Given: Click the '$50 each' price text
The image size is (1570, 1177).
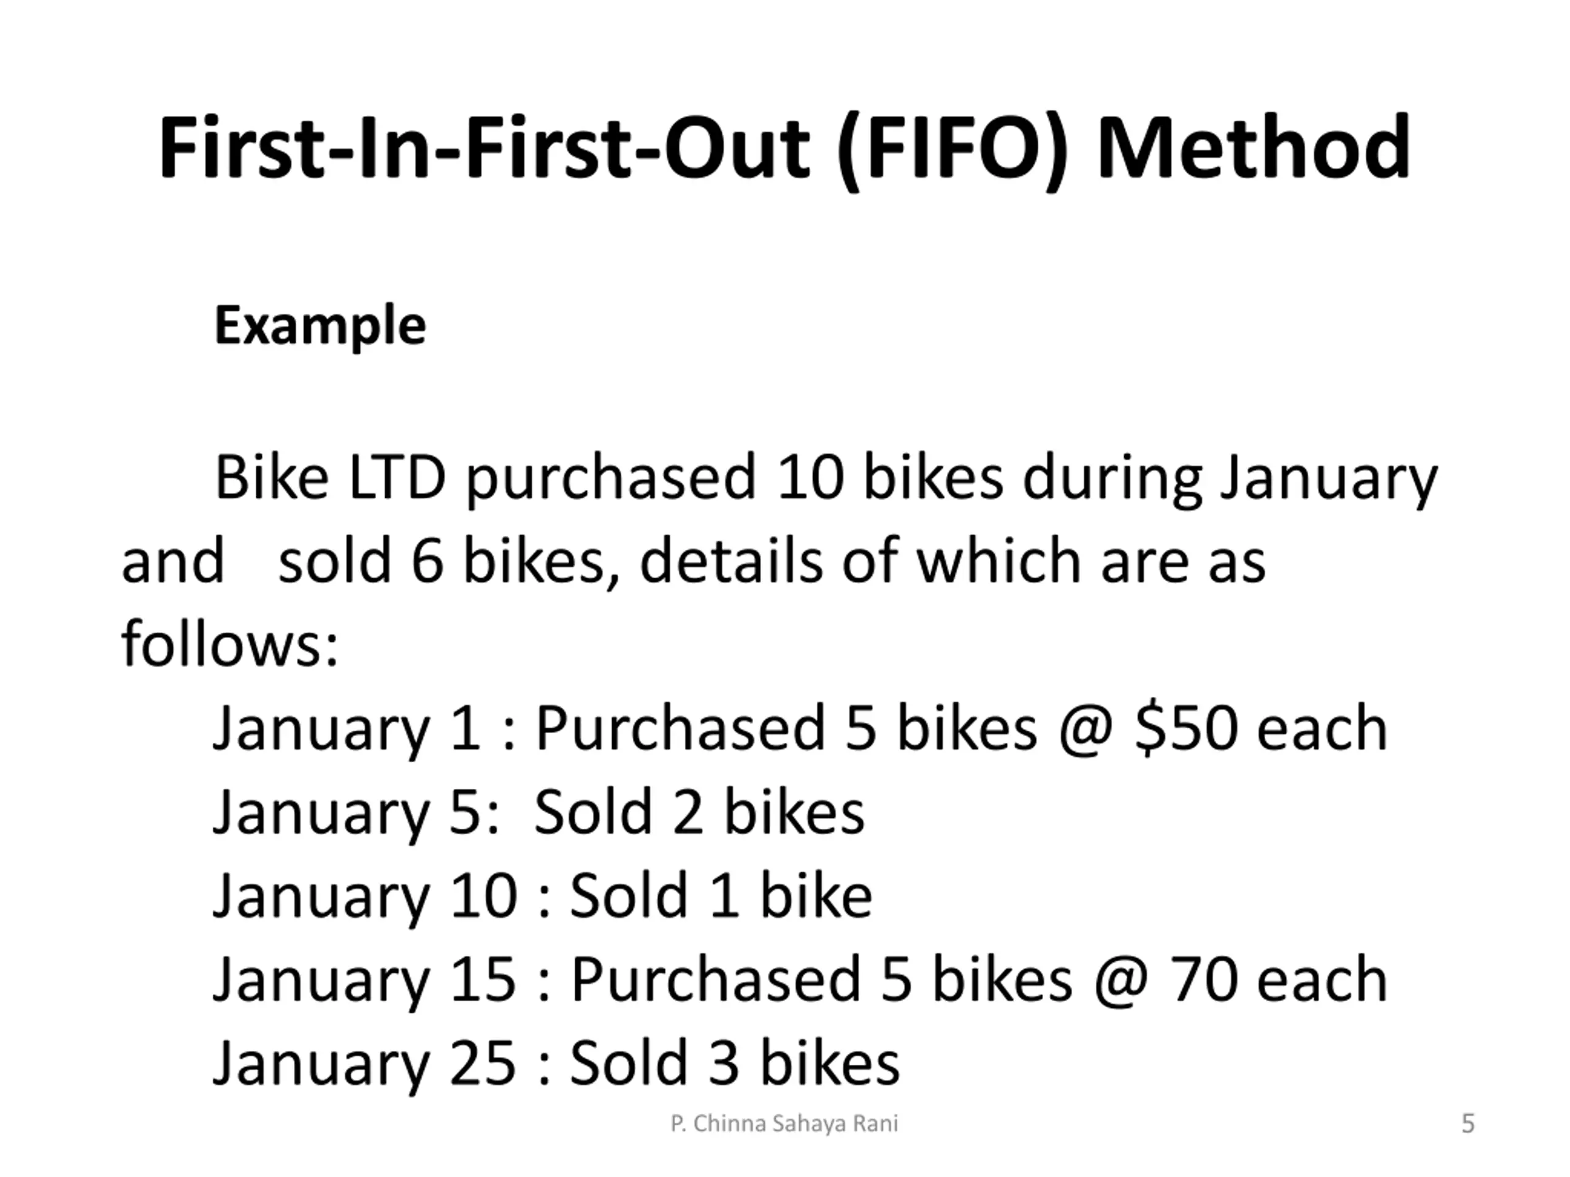Looking at the screenshot, I should 1262,729.
